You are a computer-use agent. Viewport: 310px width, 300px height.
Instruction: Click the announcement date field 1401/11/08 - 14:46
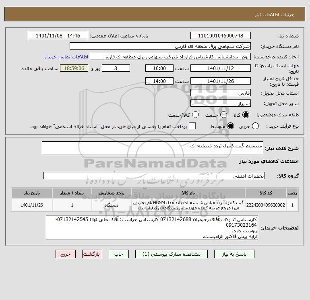pos(58,35)
